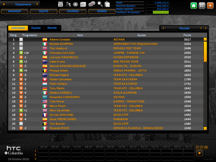
Task: Open the Classements dropdown
Action: tap(37, 4)
